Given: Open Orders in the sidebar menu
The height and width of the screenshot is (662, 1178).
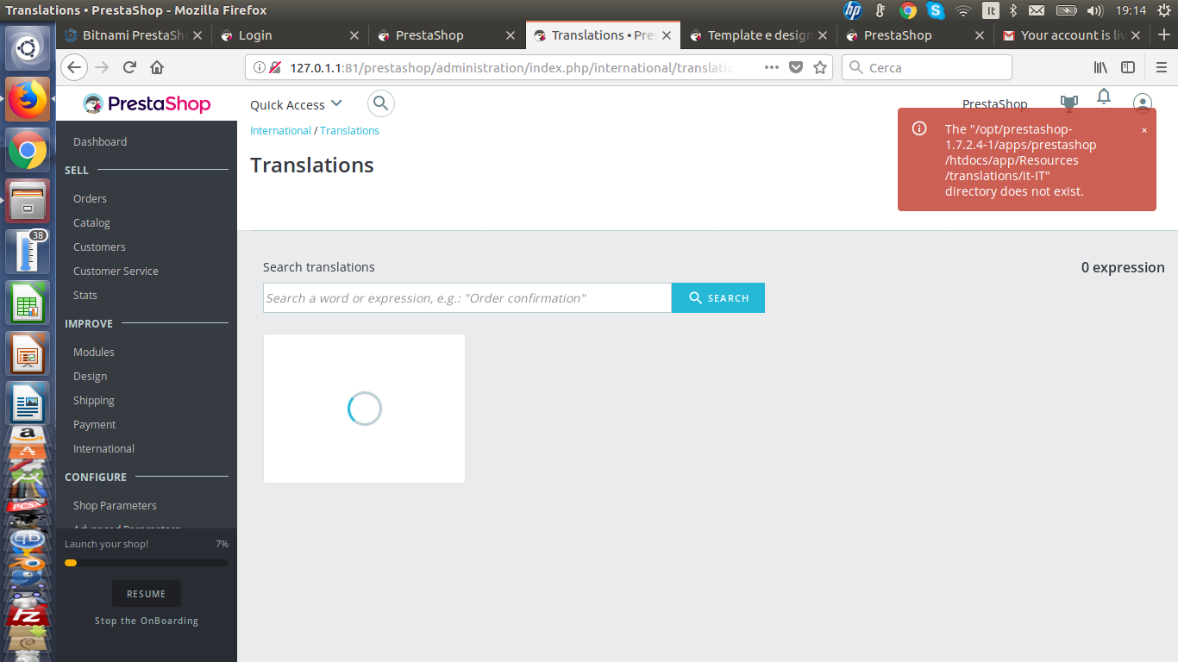Looking at the screenshot, I should [x=90, y=198].
